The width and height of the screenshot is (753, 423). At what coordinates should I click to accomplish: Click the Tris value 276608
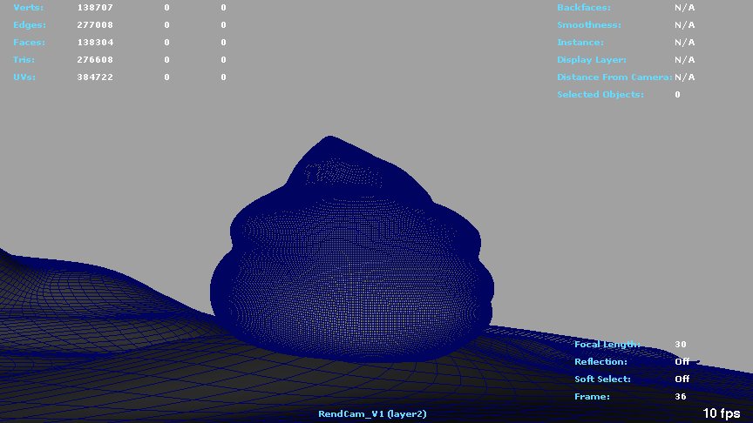click(x=96, y=60)
